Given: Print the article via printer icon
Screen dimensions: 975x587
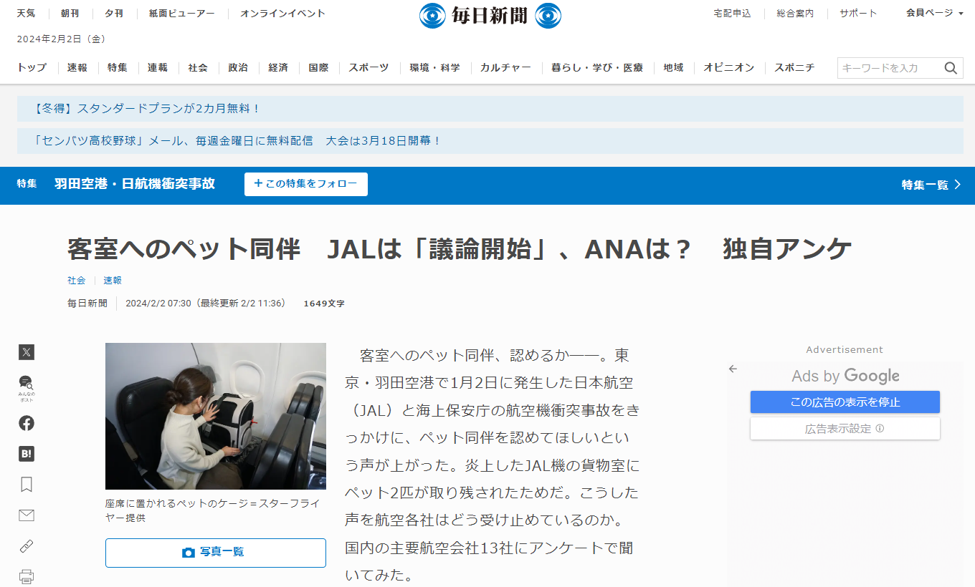Looking at the screenshot, I should [x=27, y=576].
